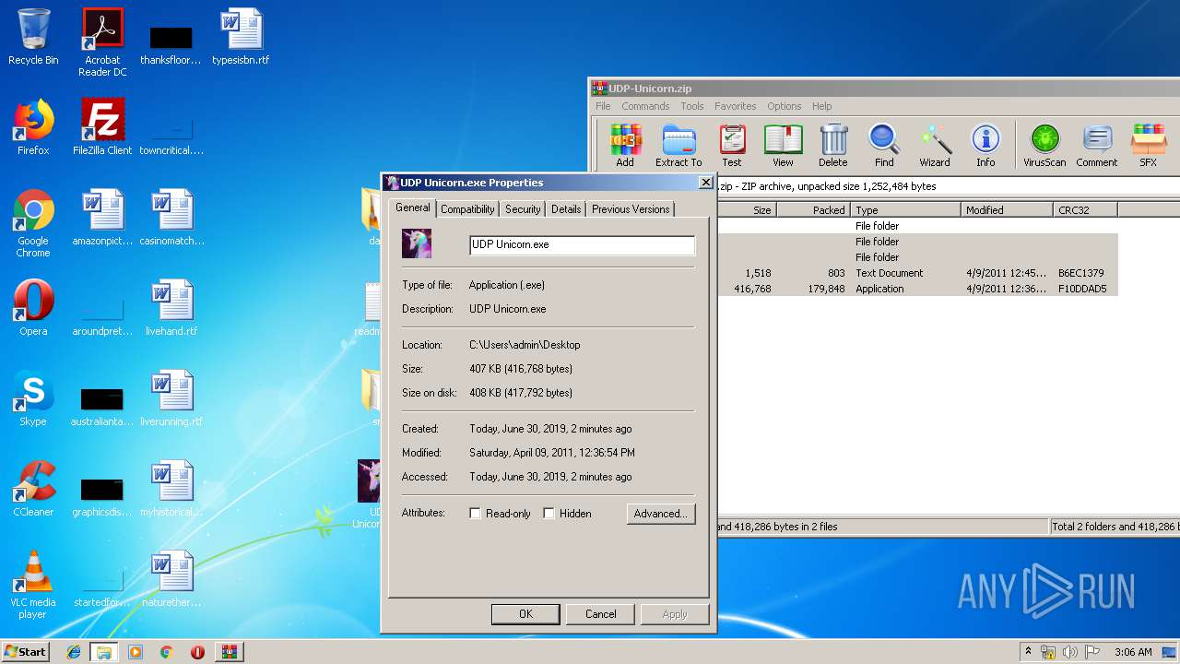Image resolution: width=1180 pixels, height=664 pixels.
Task: Open WinRAR Help menu
Action: point(821,106)
